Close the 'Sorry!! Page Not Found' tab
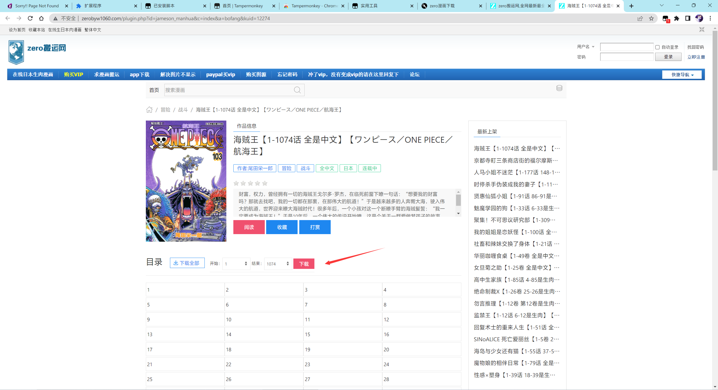The width and height of the screenshot is (718, 390). coord(66,6)
